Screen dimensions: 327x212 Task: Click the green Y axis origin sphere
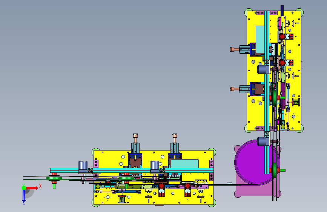(x=24, y=188)
